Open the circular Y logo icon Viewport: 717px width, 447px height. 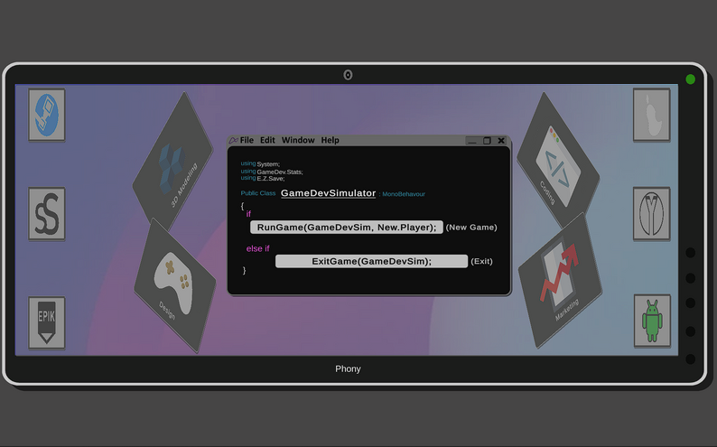tap(652, 213)
